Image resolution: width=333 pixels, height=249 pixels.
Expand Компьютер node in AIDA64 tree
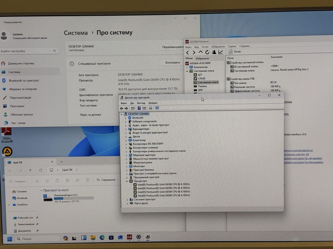pyautogui.click(x=187, y=67)
